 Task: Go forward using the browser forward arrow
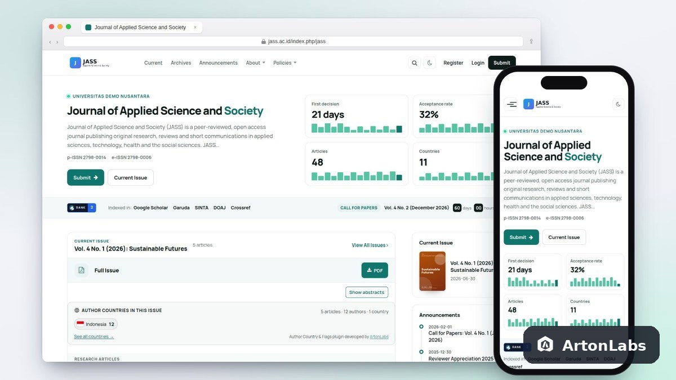tap(57, 42)
